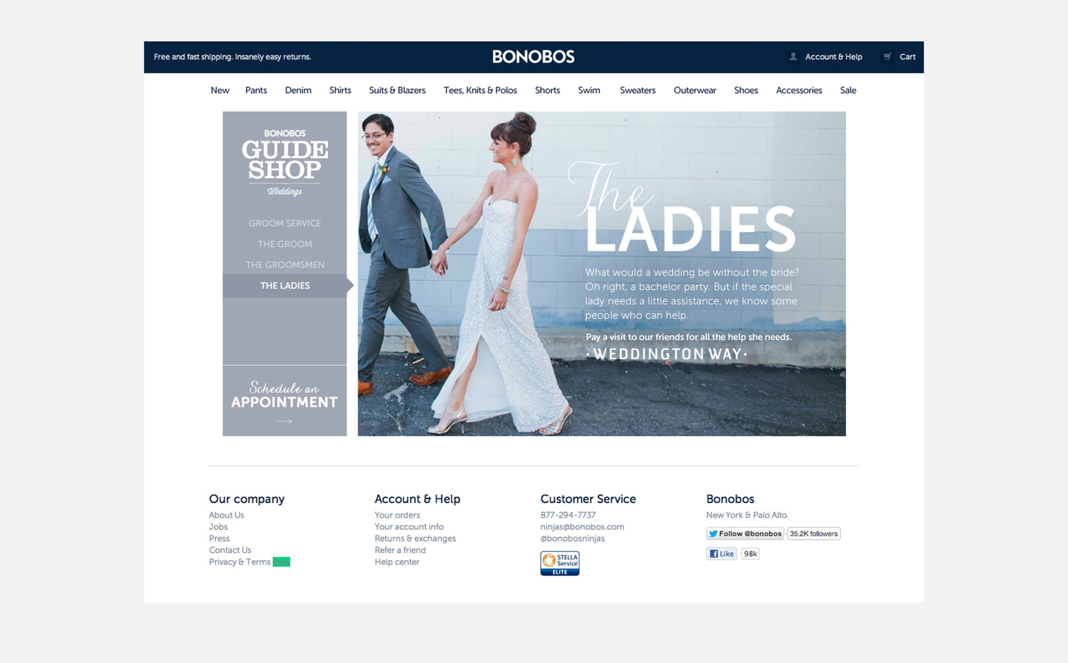
Task: Click the Facebook Like button
Action: [x=721, y=554]
